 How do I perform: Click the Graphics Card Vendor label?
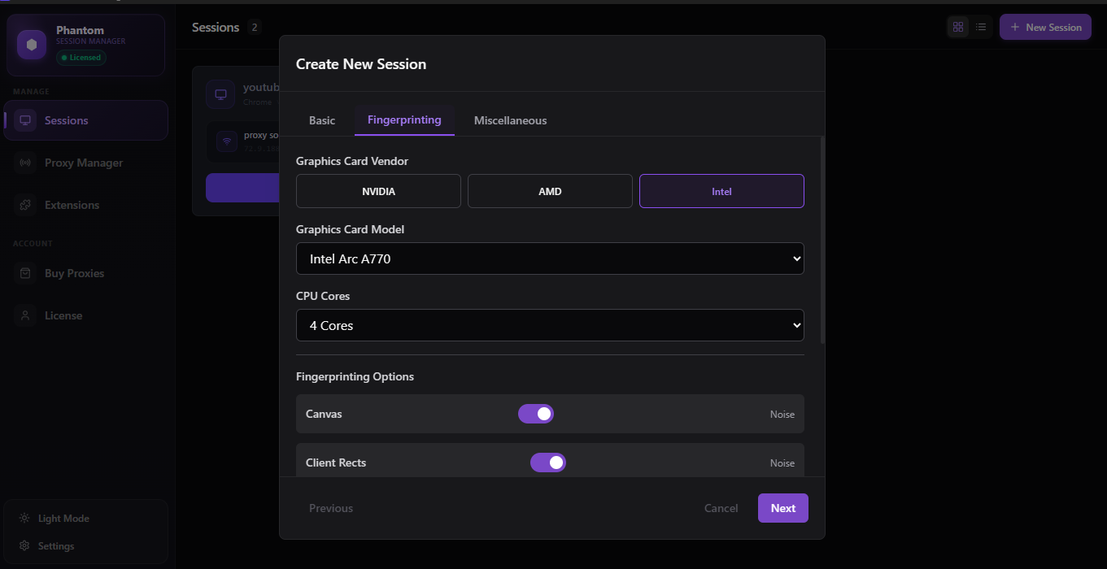tap(352, 161)
